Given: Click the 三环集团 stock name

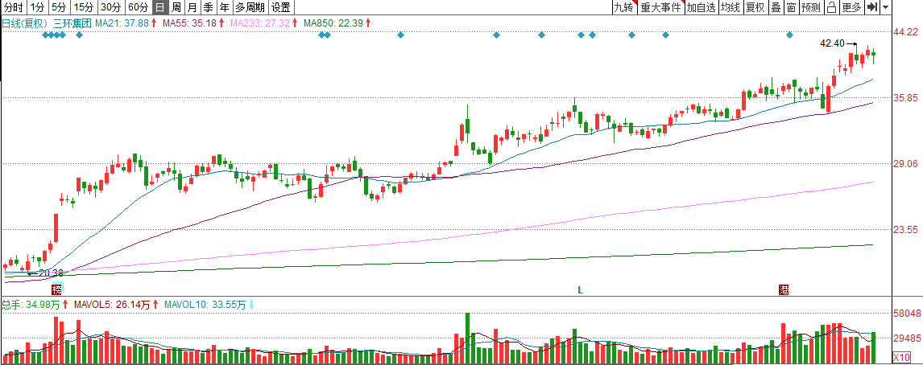Looking at the screenshot, I should click(x=72, y=23).
